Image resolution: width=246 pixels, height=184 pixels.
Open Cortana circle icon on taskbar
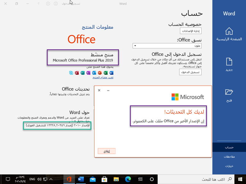152,179
